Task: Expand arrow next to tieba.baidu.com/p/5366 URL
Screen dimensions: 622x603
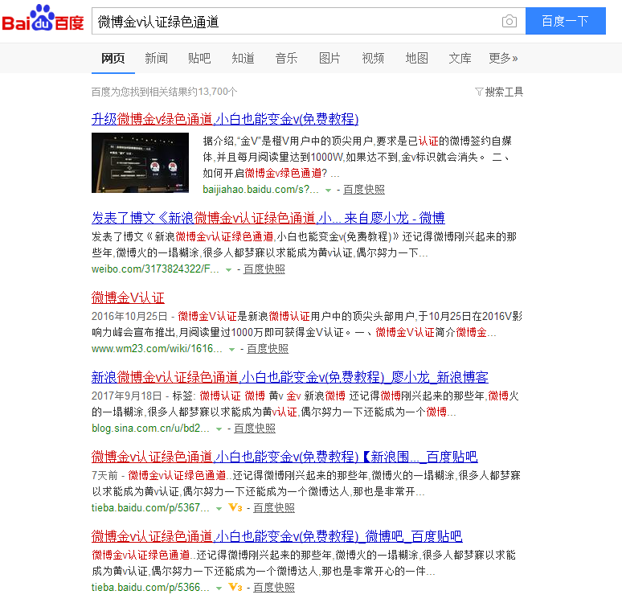Action: [219, 588]
